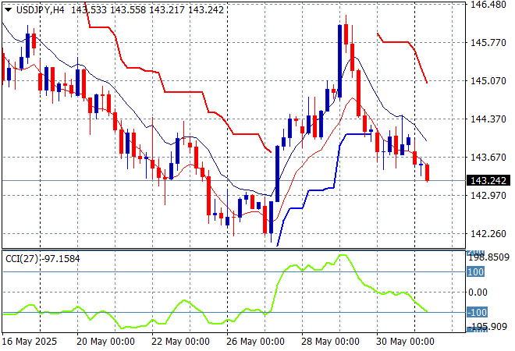
Task: Click the current price tag 143.242
Action: tap(488, 181)
